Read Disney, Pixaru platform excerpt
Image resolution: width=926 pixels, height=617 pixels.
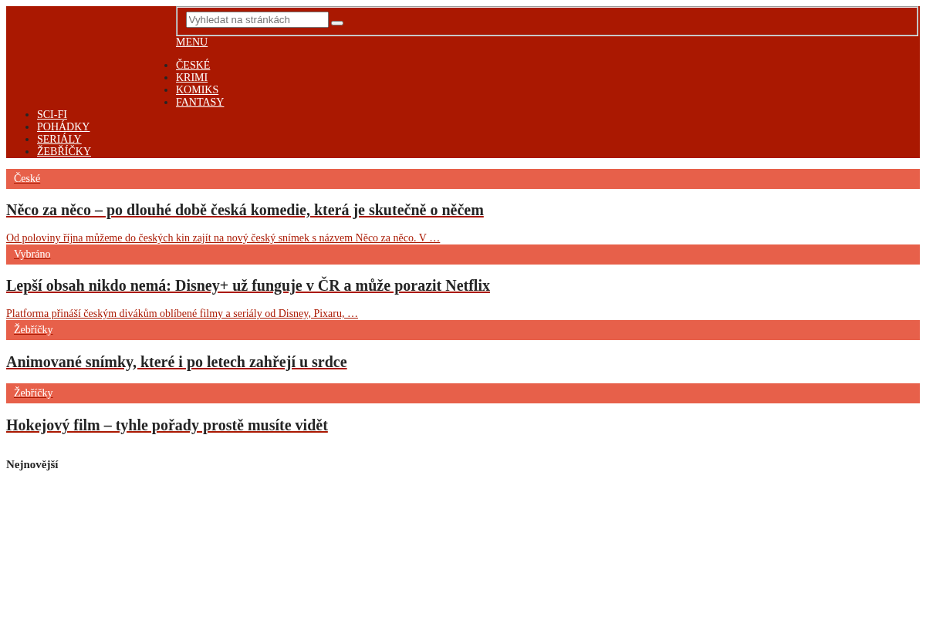[182, 314]
